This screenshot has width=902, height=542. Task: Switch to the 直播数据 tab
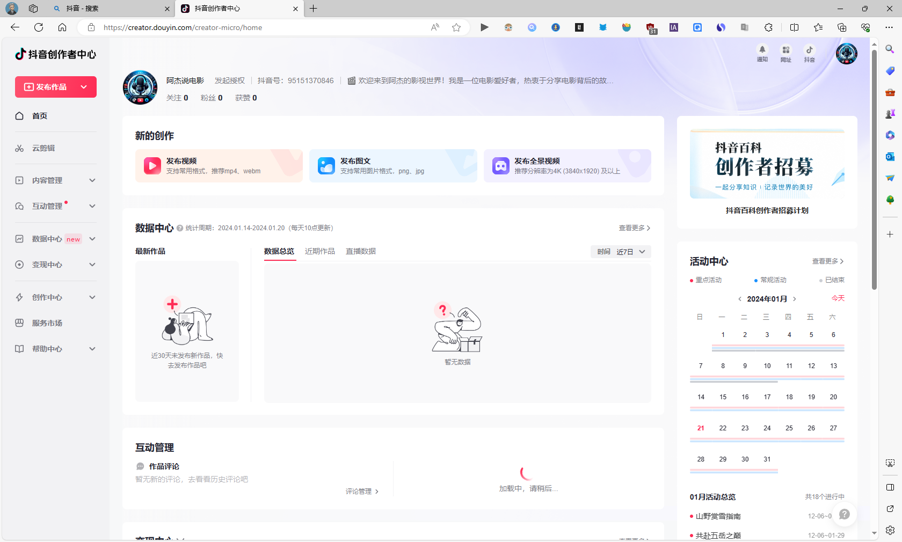click(360, 251)
